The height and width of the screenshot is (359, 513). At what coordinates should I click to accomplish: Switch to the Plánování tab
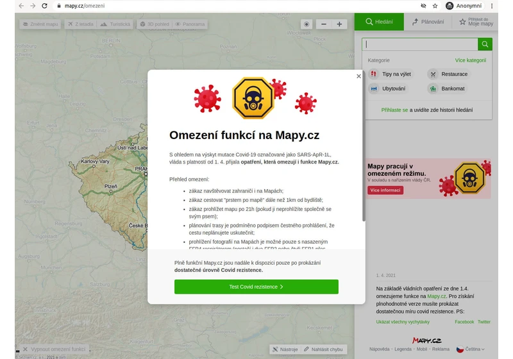428,22
